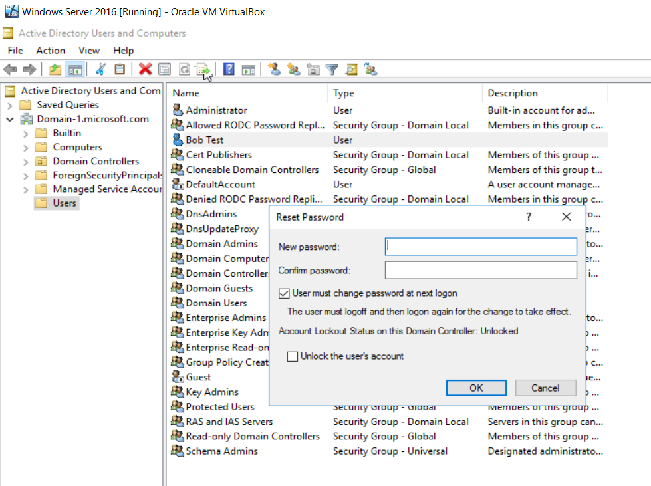Click the Guest account icon
This screenshot has height=486, width=651.
pos(178,376)
